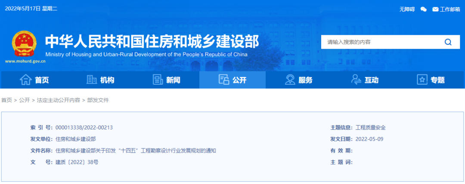The width and height of the screenshot is (465, 184).
Task: Click the star icon beside 专题
Action: pos(422,80)
